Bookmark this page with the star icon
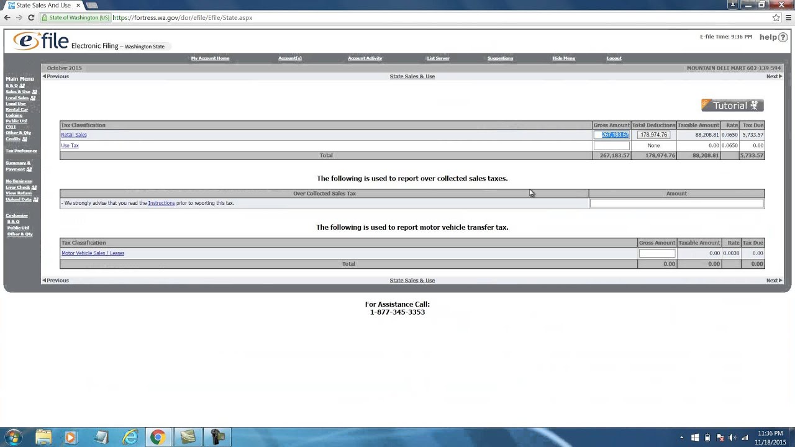Viewport: 795px width, 447px height. (776, 17)
